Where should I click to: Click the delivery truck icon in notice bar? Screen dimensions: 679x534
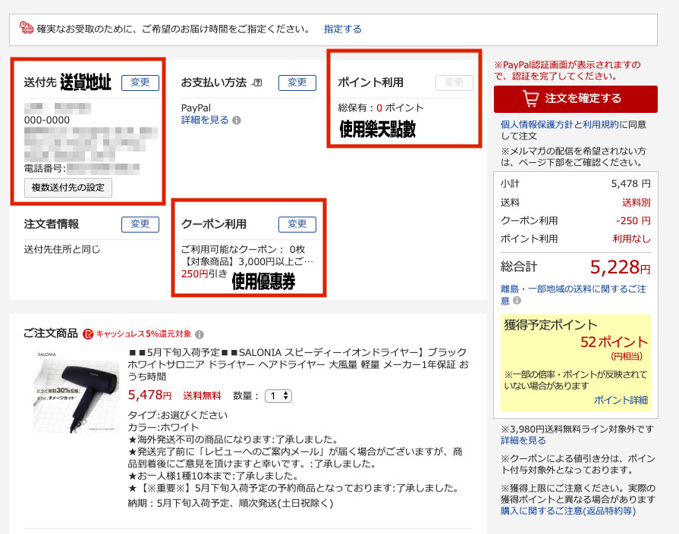click(x=27, y=28)
